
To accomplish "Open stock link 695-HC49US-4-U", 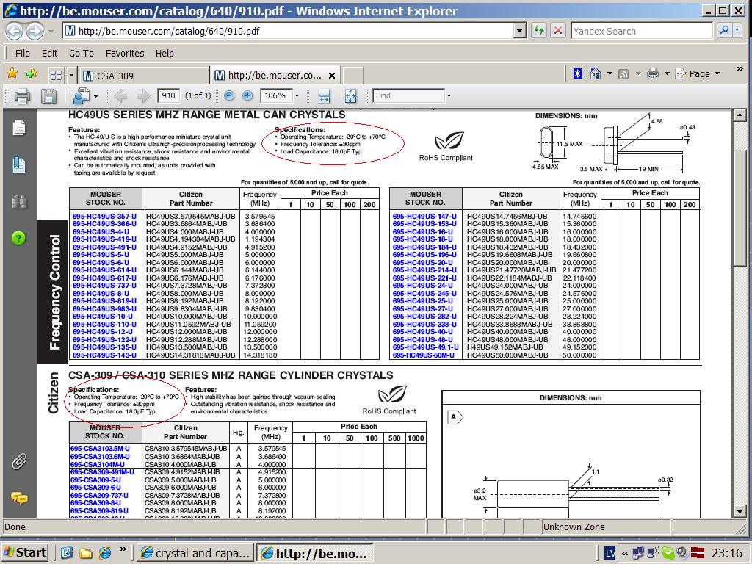I will 101,231.
